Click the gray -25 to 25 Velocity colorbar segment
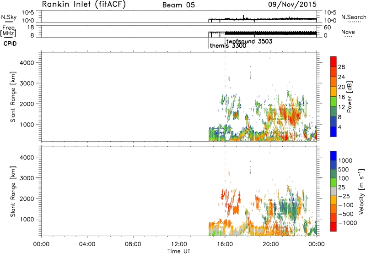Screen dimensions: 366x254 (334, 192)
